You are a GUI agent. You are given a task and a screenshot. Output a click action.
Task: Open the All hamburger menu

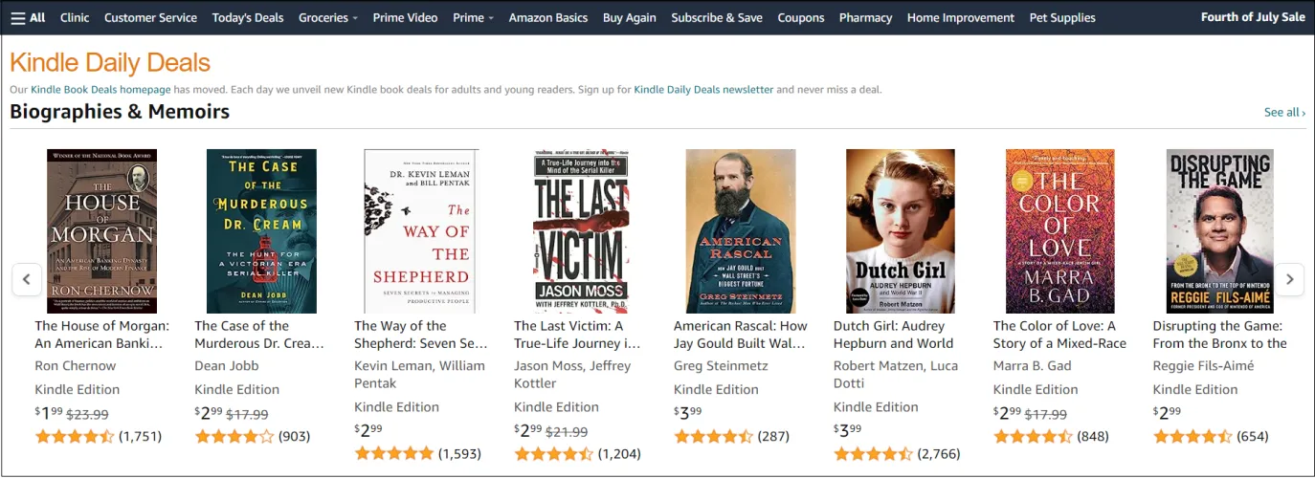pos(28,17)
